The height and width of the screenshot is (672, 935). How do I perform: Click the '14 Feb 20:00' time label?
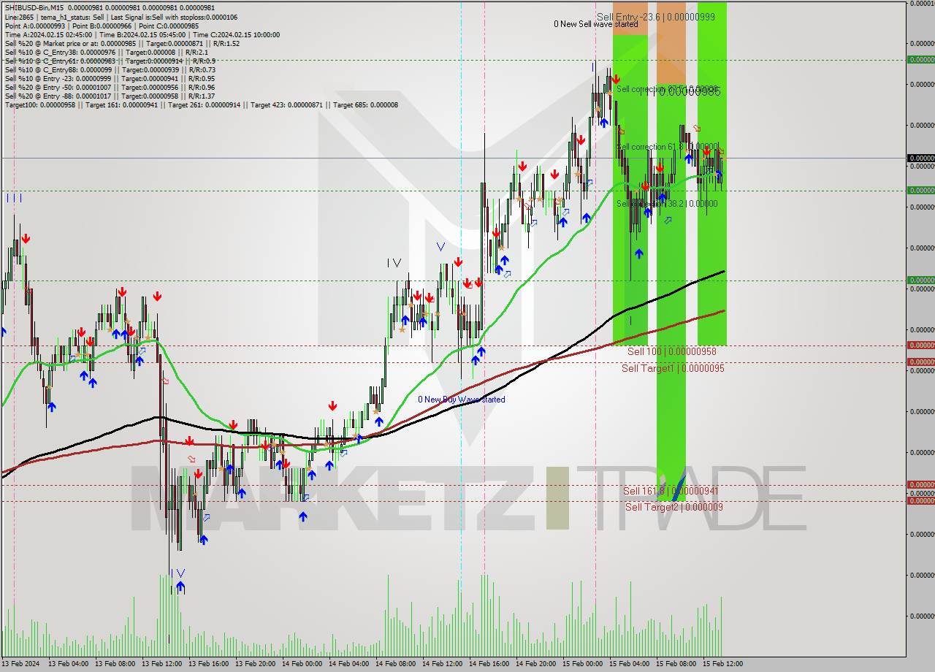coord(535,664)
